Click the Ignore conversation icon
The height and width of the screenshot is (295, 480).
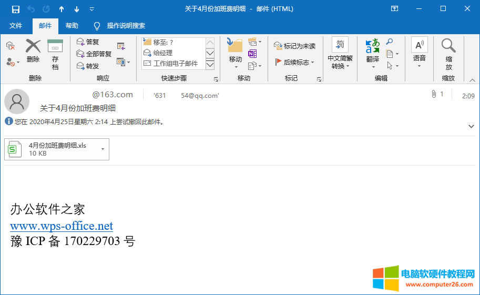coord(11,46)
